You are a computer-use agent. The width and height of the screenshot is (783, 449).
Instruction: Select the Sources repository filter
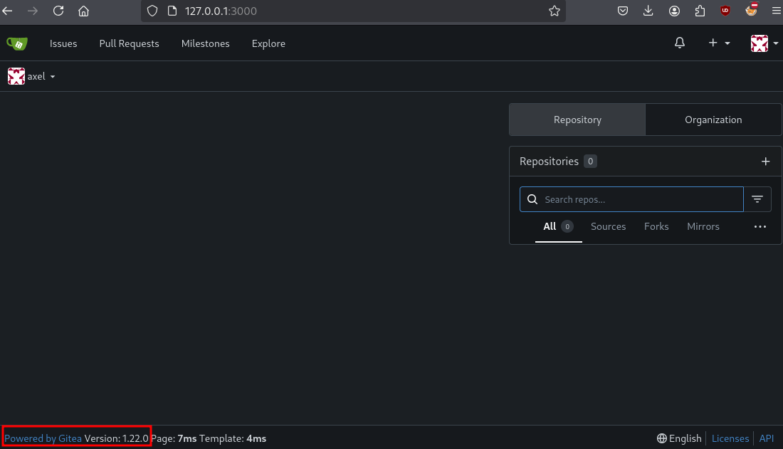(x=608, y=226)
